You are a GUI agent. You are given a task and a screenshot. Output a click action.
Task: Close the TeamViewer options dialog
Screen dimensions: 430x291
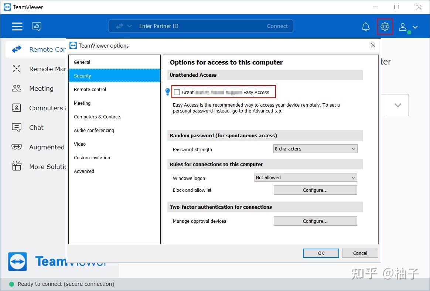tap(373, 45)
